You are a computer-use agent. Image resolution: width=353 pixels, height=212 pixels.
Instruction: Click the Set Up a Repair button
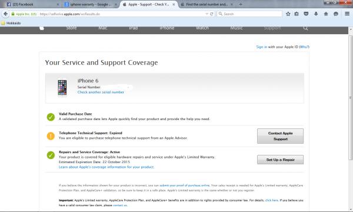(280, 160)
